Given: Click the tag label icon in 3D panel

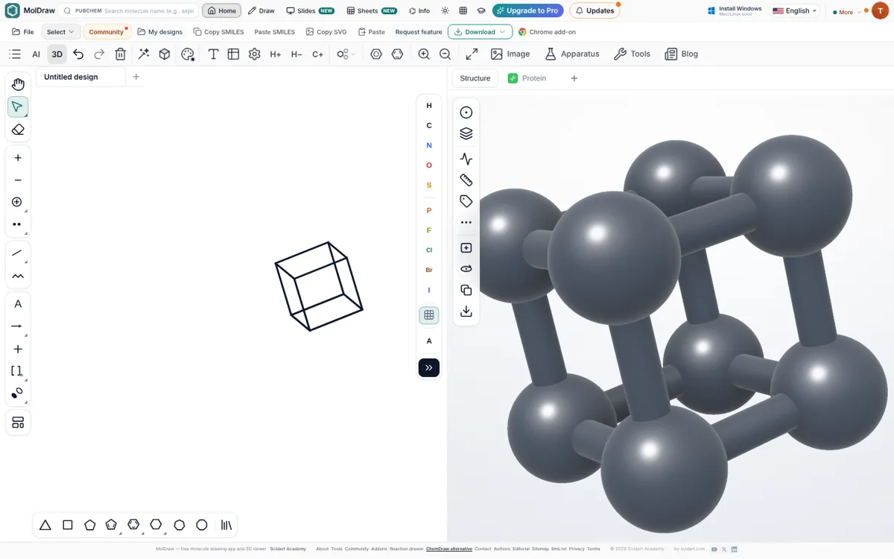Looking at the screenshot, I should click(466, 201).
